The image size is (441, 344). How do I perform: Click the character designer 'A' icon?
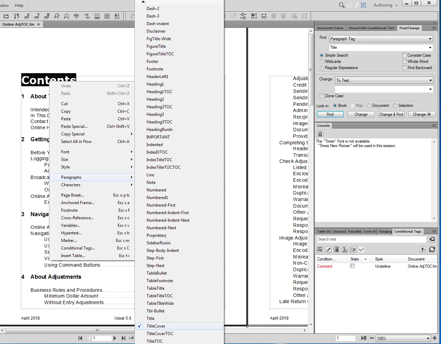26,16
